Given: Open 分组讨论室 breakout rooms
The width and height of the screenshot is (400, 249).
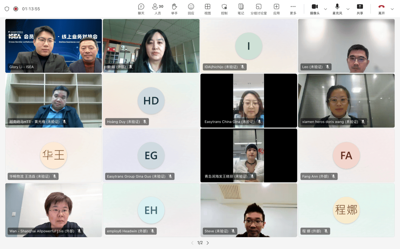Looking at the screenshot, I should tap(259, 9).
